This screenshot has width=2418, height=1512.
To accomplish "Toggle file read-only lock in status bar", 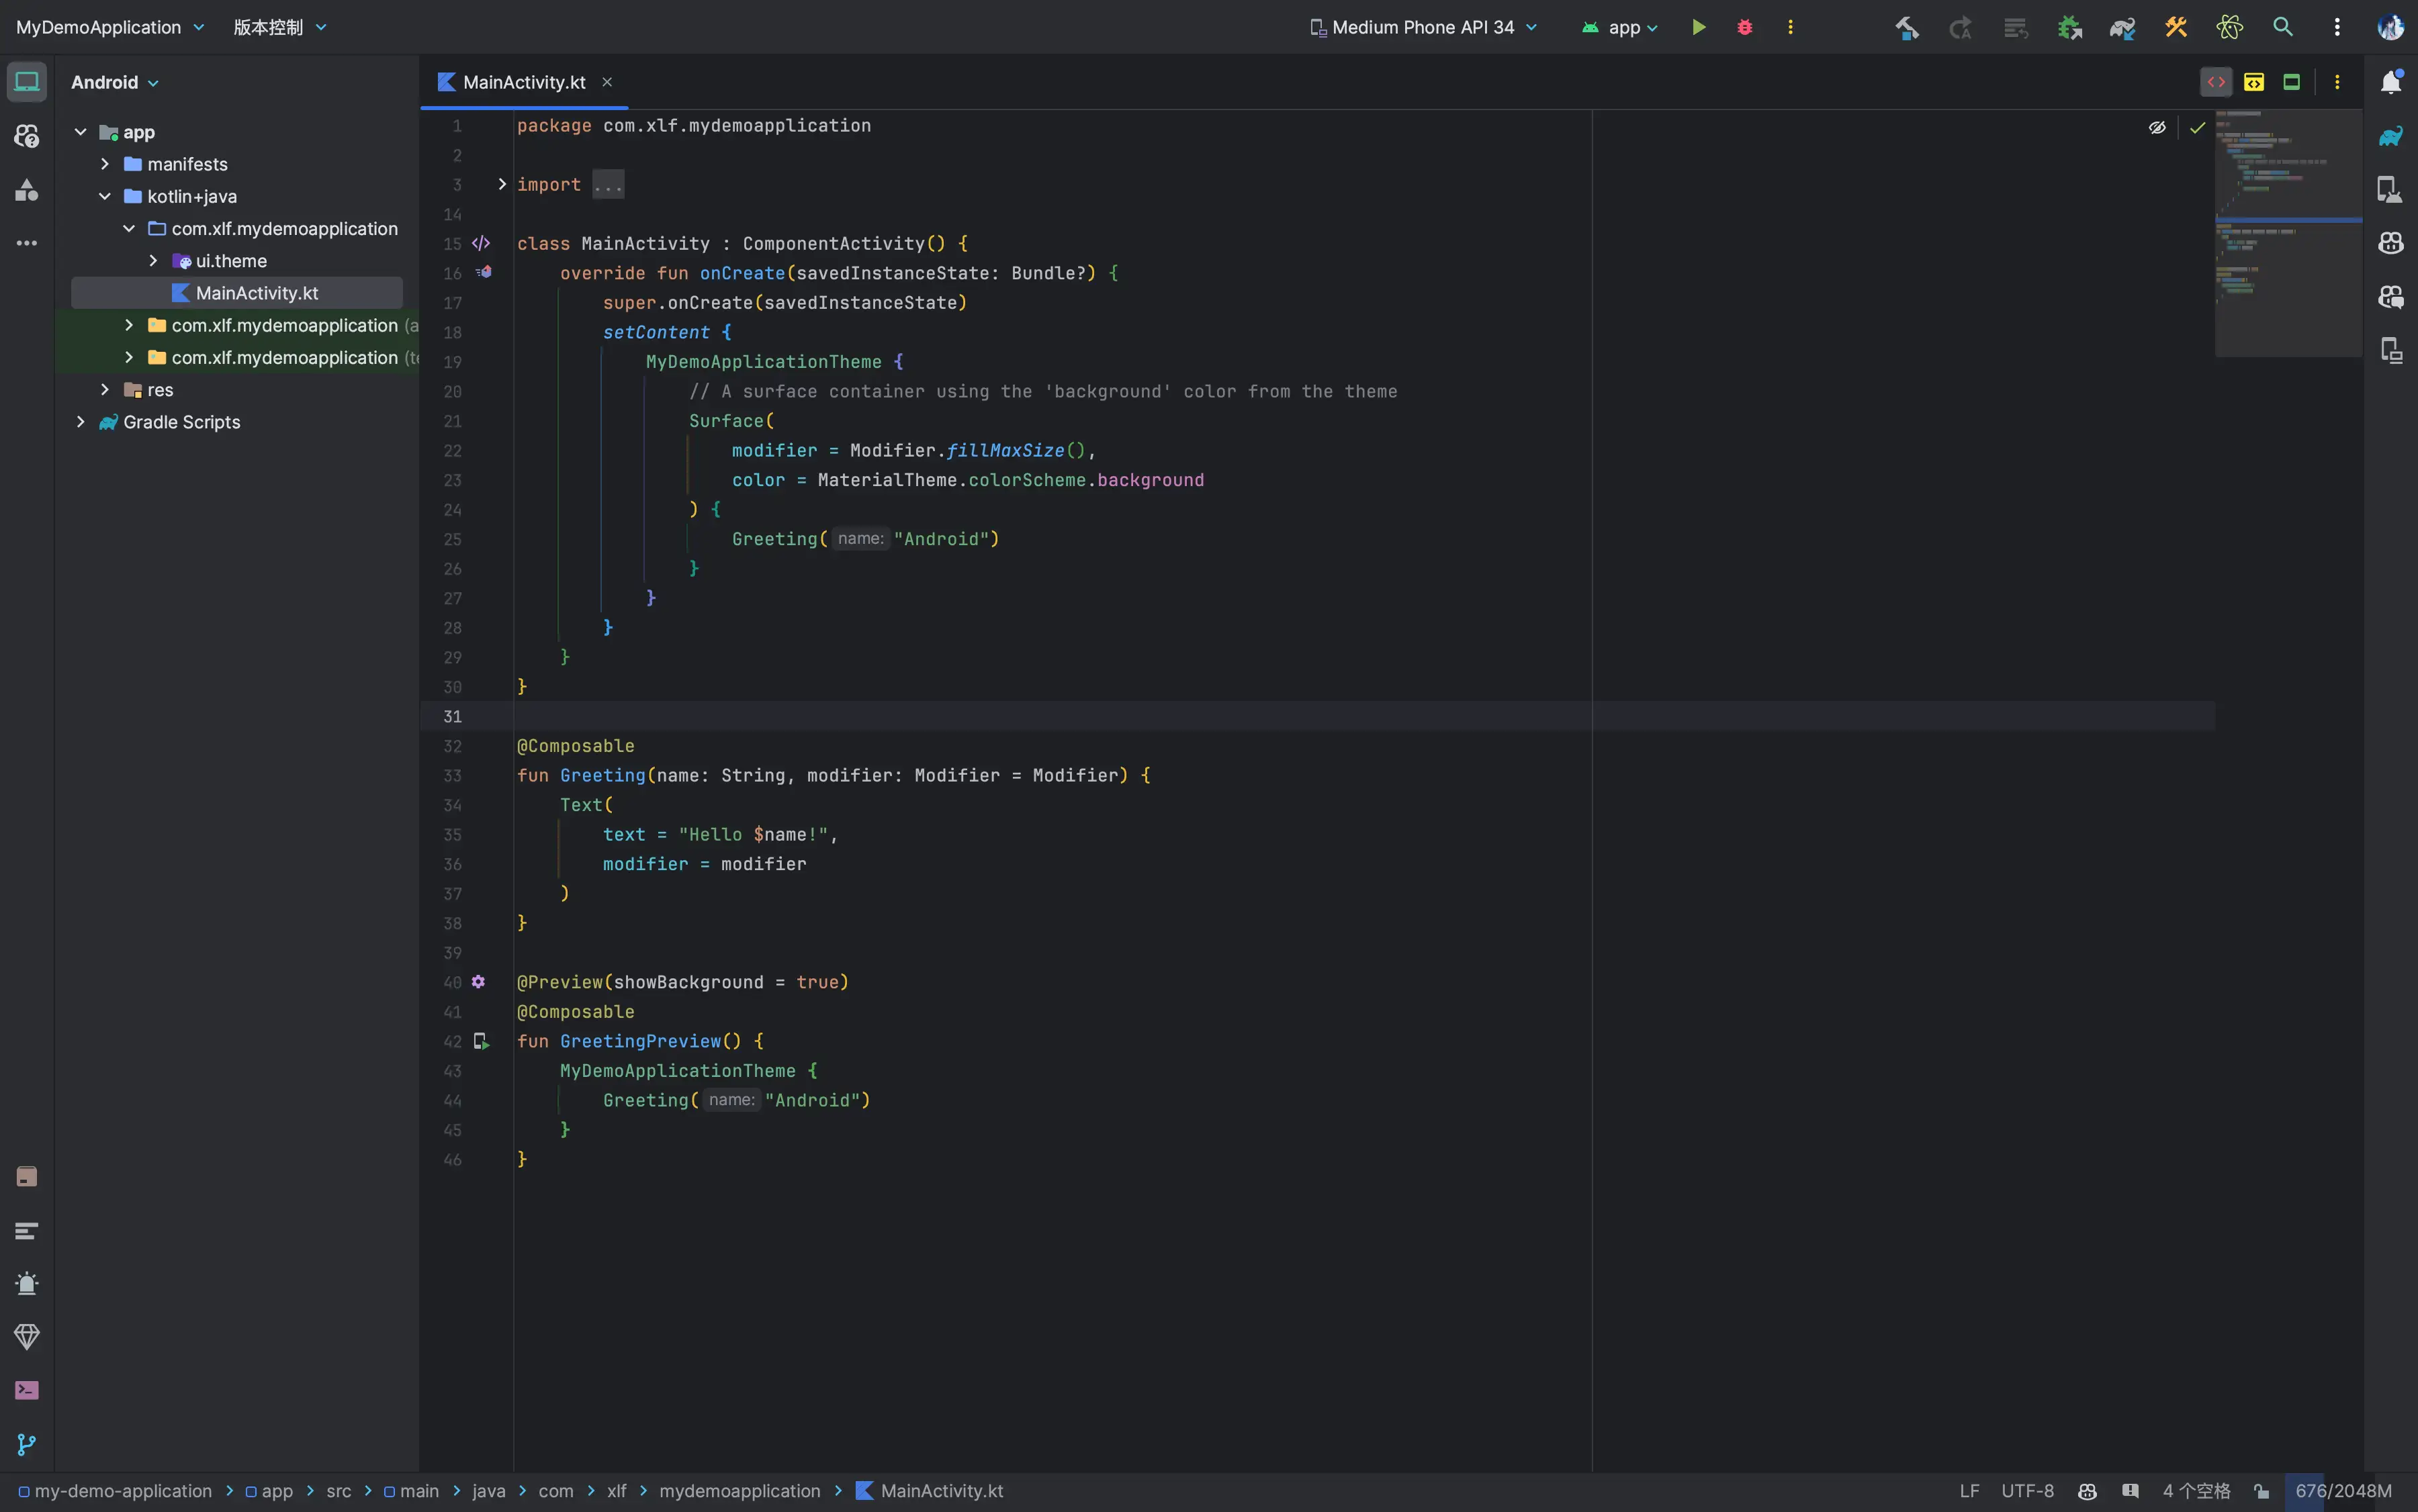I will [2262, 1491].
